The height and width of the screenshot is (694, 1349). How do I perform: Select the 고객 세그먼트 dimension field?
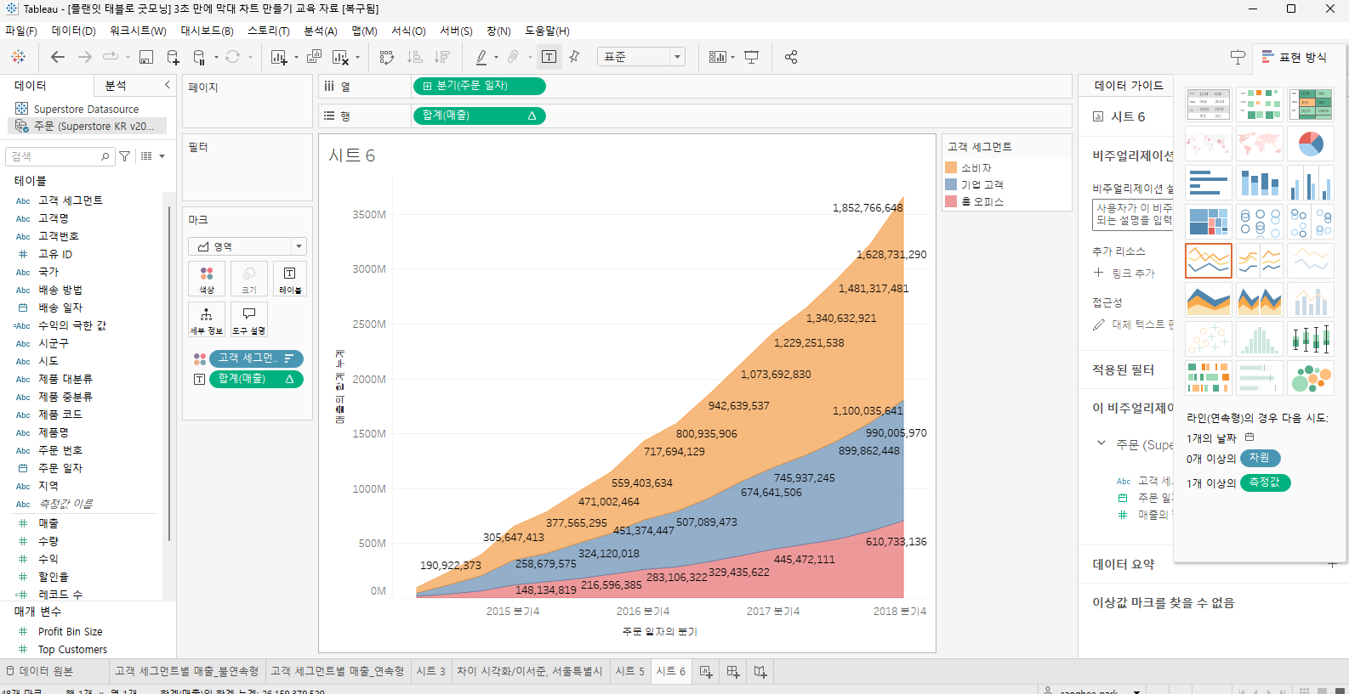70,200
